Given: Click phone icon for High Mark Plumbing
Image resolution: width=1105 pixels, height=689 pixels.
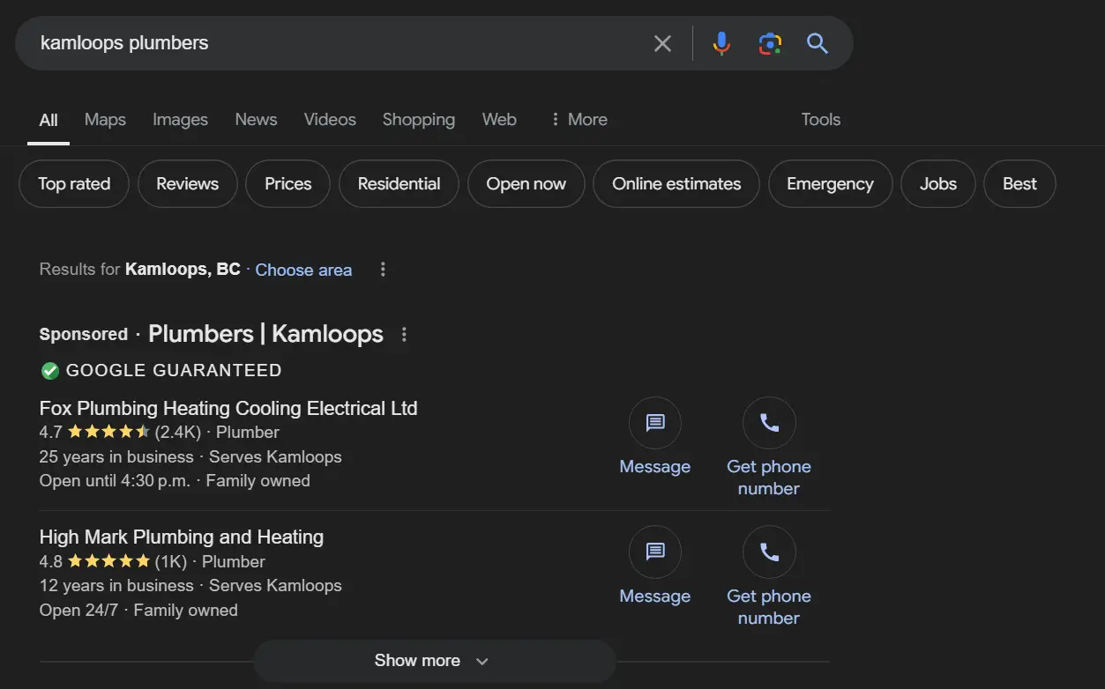Looking at the screenshot, I should click(769, 552).
